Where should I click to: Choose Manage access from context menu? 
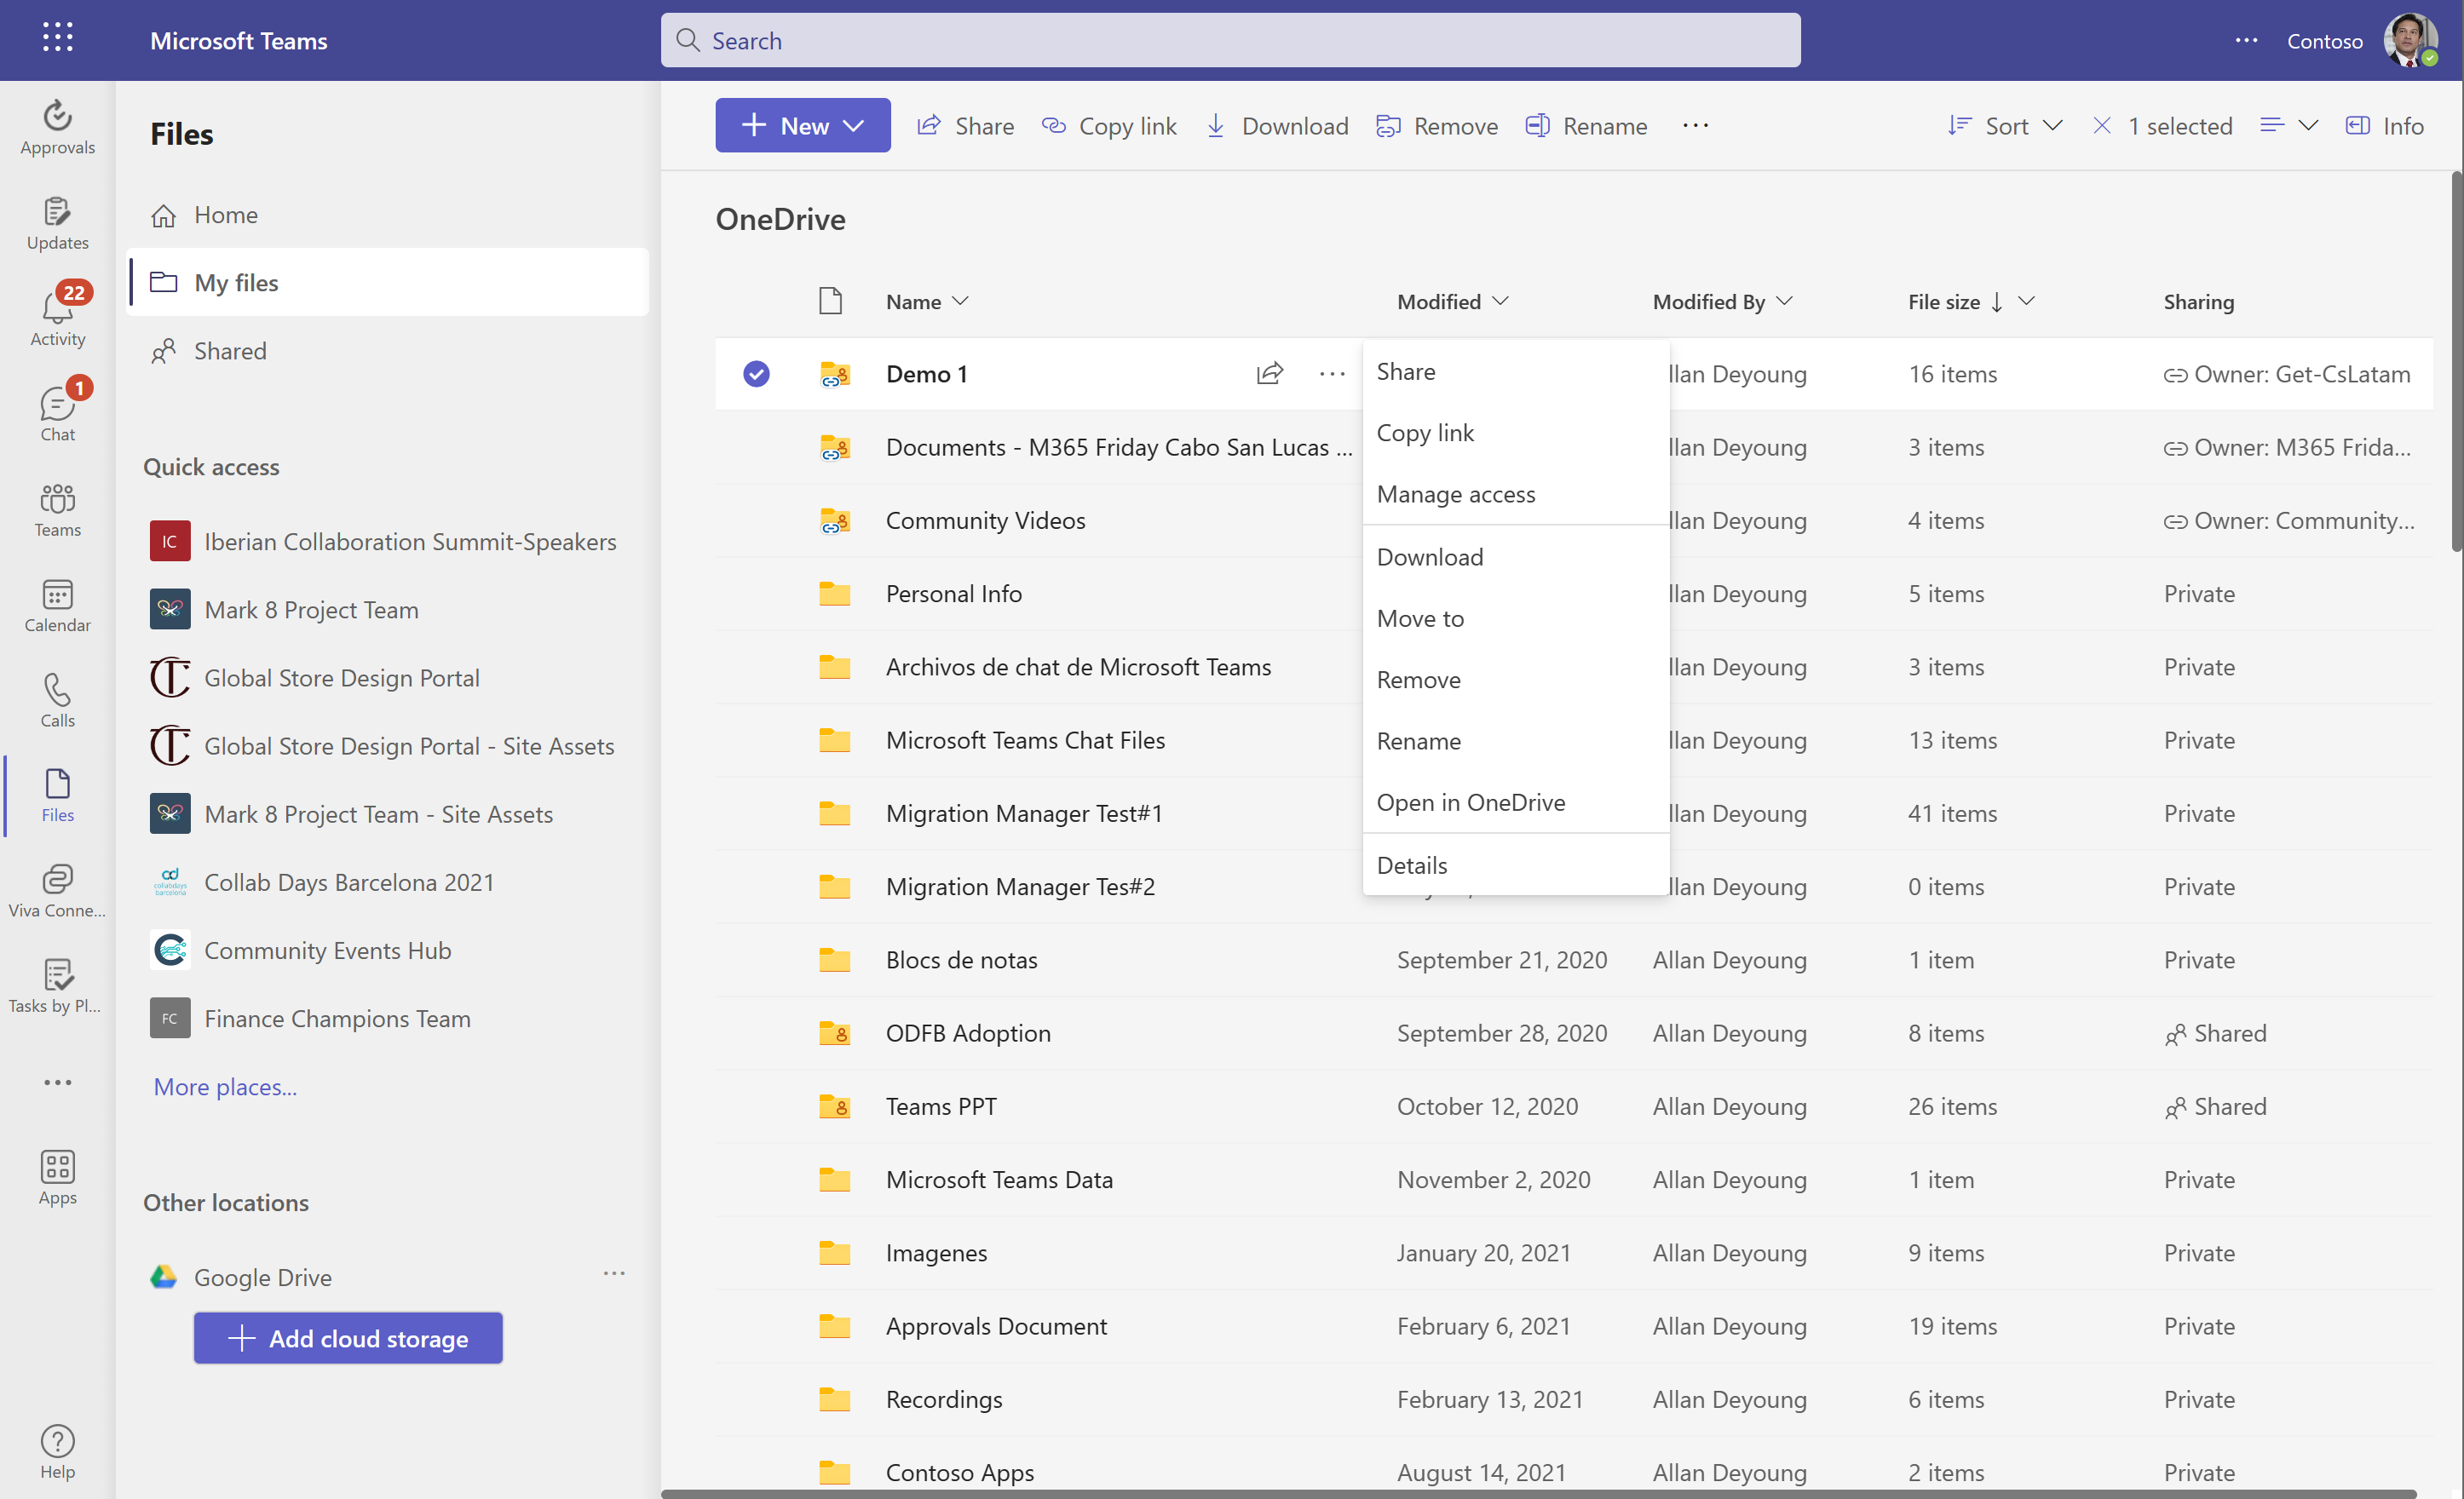[1455, 494]
